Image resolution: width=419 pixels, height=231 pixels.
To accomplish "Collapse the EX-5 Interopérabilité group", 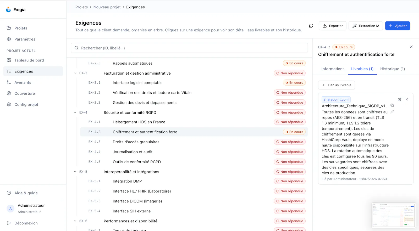I will 75,172.
